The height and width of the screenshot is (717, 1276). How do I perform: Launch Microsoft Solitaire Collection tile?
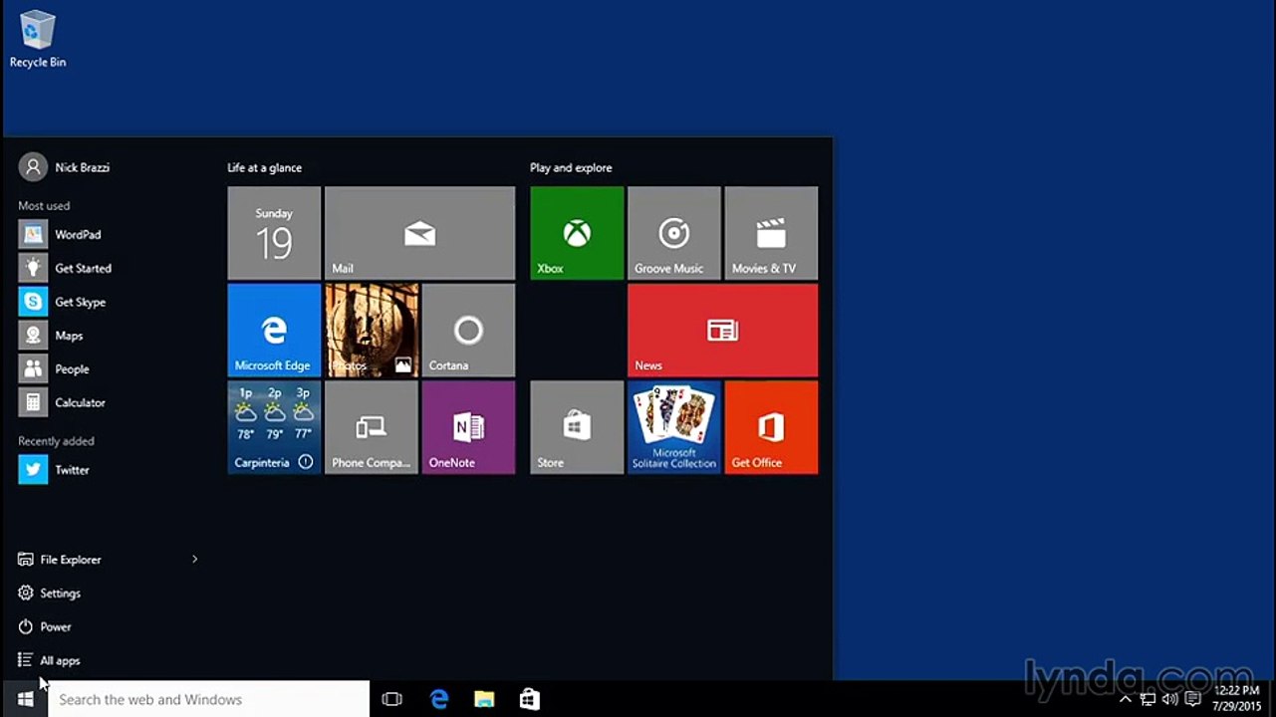pos(673,427)
